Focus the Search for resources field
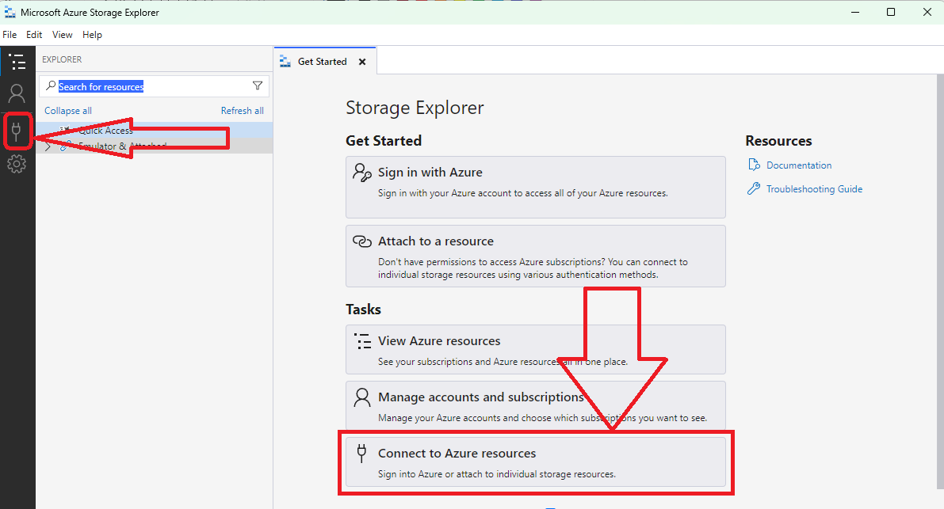944x509 pixels. coord(154,86)
